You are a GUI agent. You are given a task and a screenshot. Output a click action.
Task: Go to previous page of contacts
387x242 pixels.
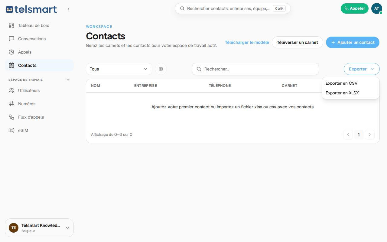[x=348, y=135]
